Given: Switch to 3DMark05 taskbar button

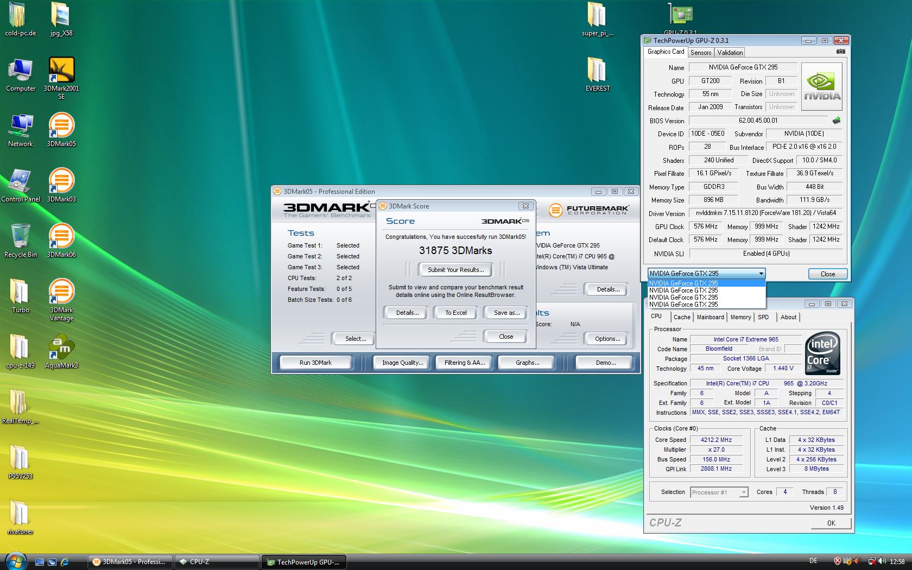Looking at the screenshot, I should pyautogui.click(x=130, y=562).
